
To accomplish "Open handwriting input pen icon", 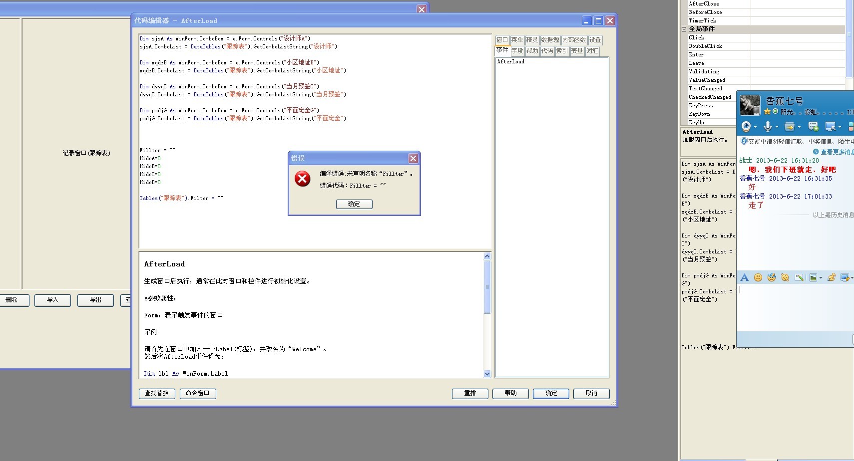I will pyautogui.click(x=799, y=277).
